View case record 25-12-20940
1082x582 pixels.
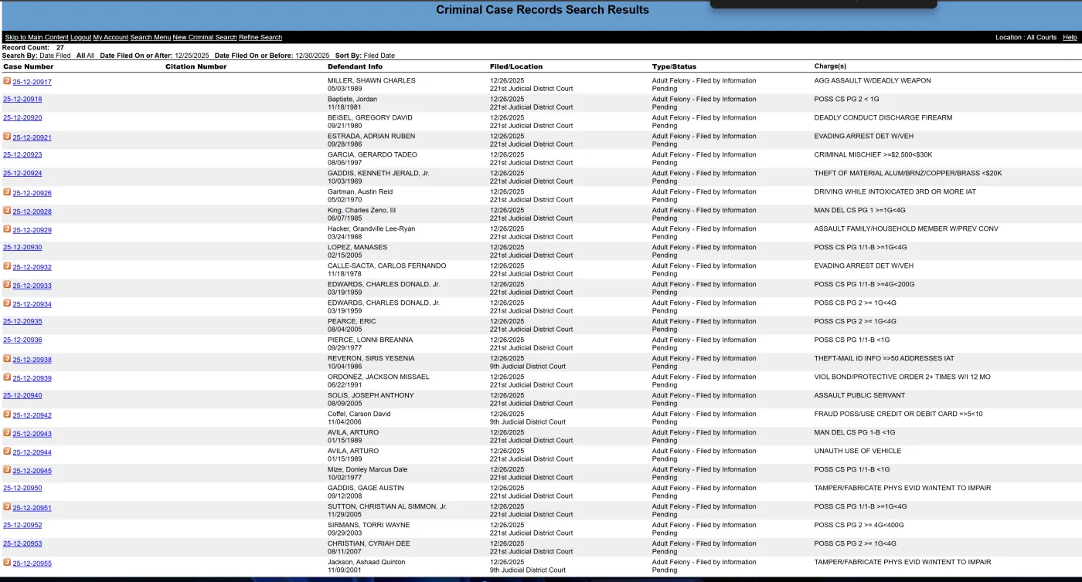[x=22, y=396]
